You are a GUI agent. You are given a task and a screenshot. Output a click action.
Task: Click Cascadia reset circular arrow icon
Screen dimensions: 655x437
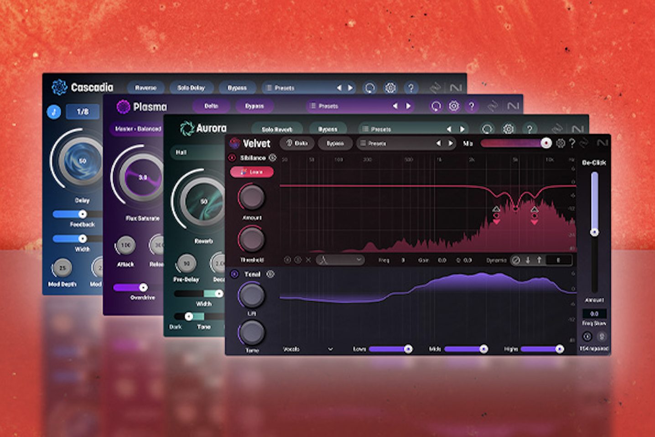(x=369, y=88)
